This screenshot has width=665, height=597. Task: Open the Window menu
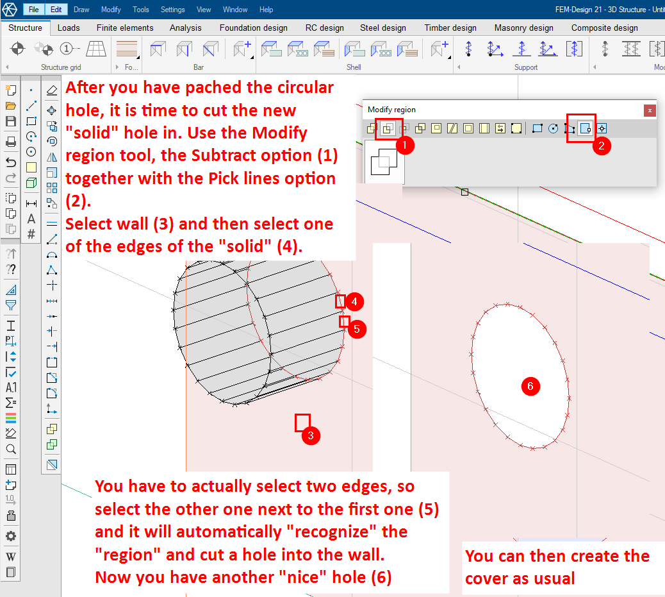[x=235, y=10]
